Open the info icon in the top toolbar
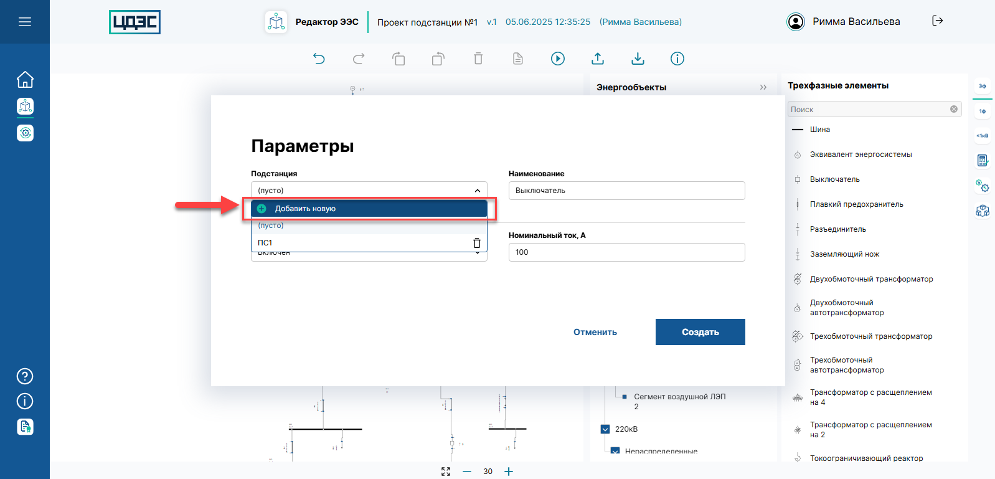 pos(677,59)
